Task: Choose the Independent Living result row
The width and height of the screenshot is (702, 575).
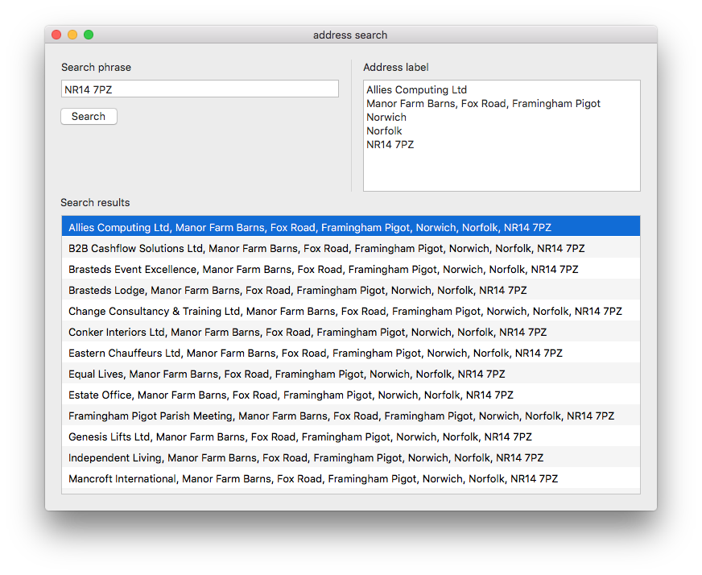Action: pos(351,457)
